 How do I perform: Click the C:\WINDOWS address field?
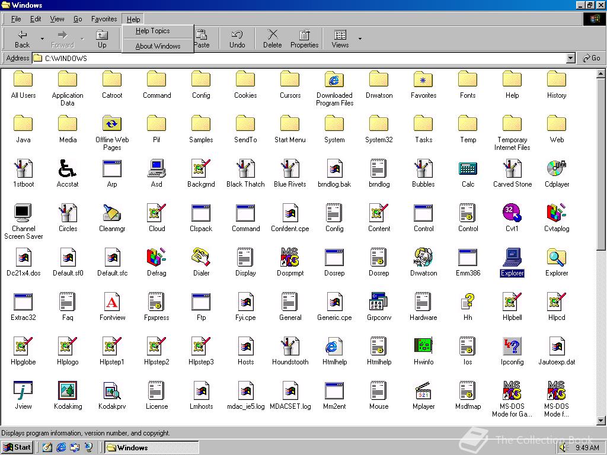coord(299,59)
